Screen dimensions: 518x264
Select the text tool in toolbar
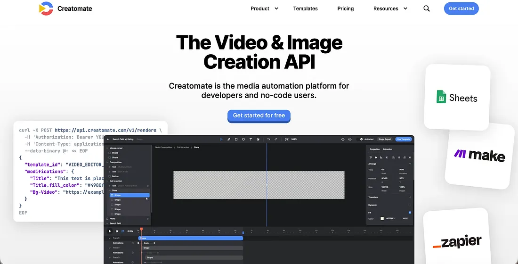point(251,139)
